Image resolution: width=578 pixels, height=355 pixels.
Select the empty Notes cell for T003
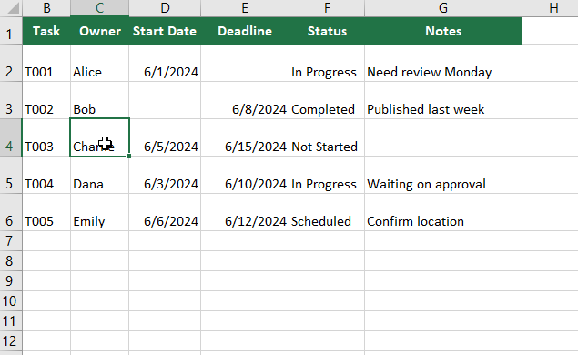click(x=443, y=137)
